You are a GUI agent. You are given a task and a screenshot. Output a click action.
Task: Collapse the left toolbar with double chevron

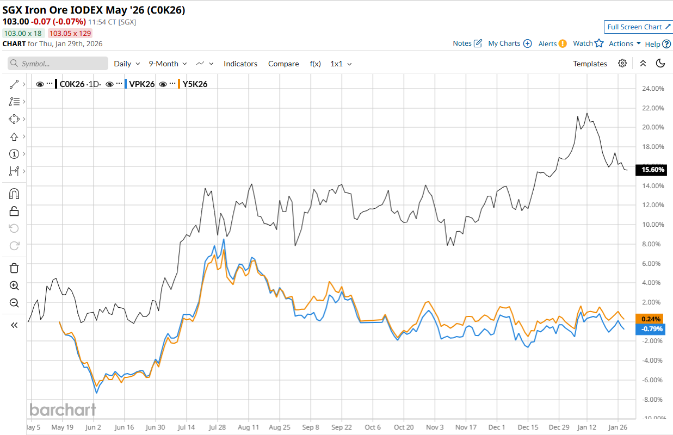14,325
